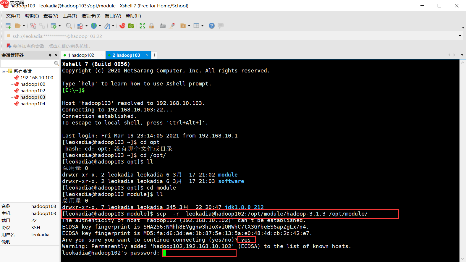Open the layout dropdown arrow in toolbar

[202, 26]
